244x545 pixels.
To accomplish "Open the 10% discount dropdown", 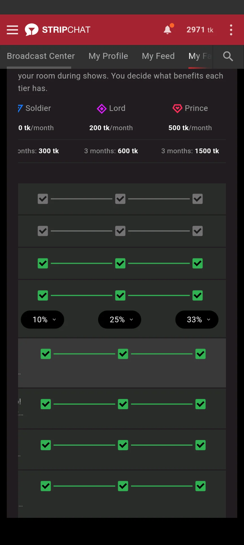I will 43,320.
